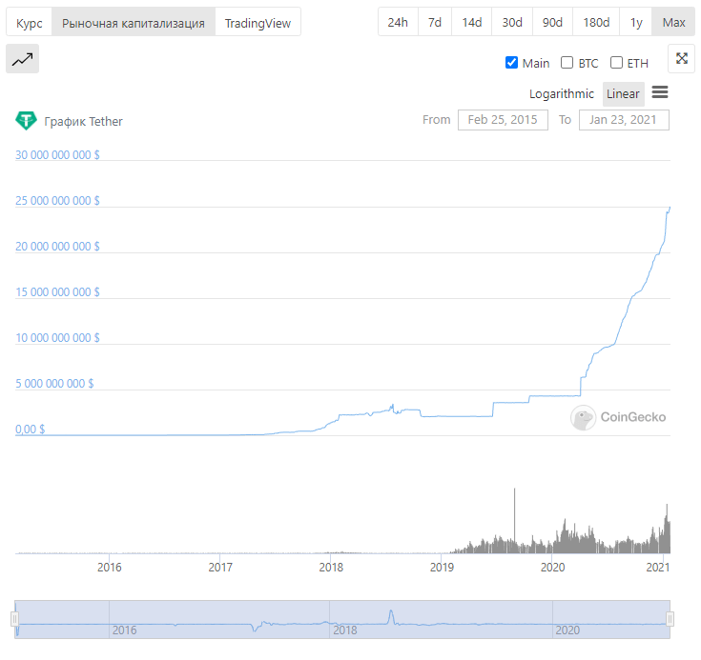Switch chart scale to Logarithmic
Screen dimensions: 701x660
(562, 93)
